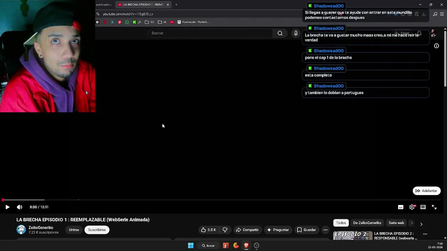Open the WhatsApp bookmark icon
The height and width of the screenshot is (251, 447).
(127, 22)
